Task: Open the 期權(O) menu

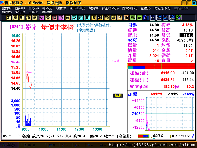Action: [x=61, y=8]
